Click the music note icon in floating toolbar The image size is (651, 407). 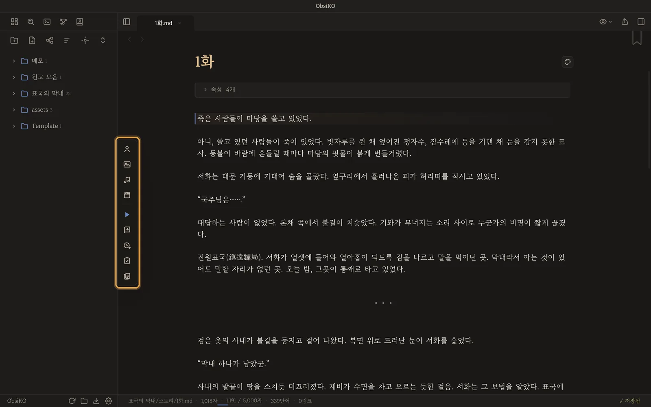[x=127, y=180]
